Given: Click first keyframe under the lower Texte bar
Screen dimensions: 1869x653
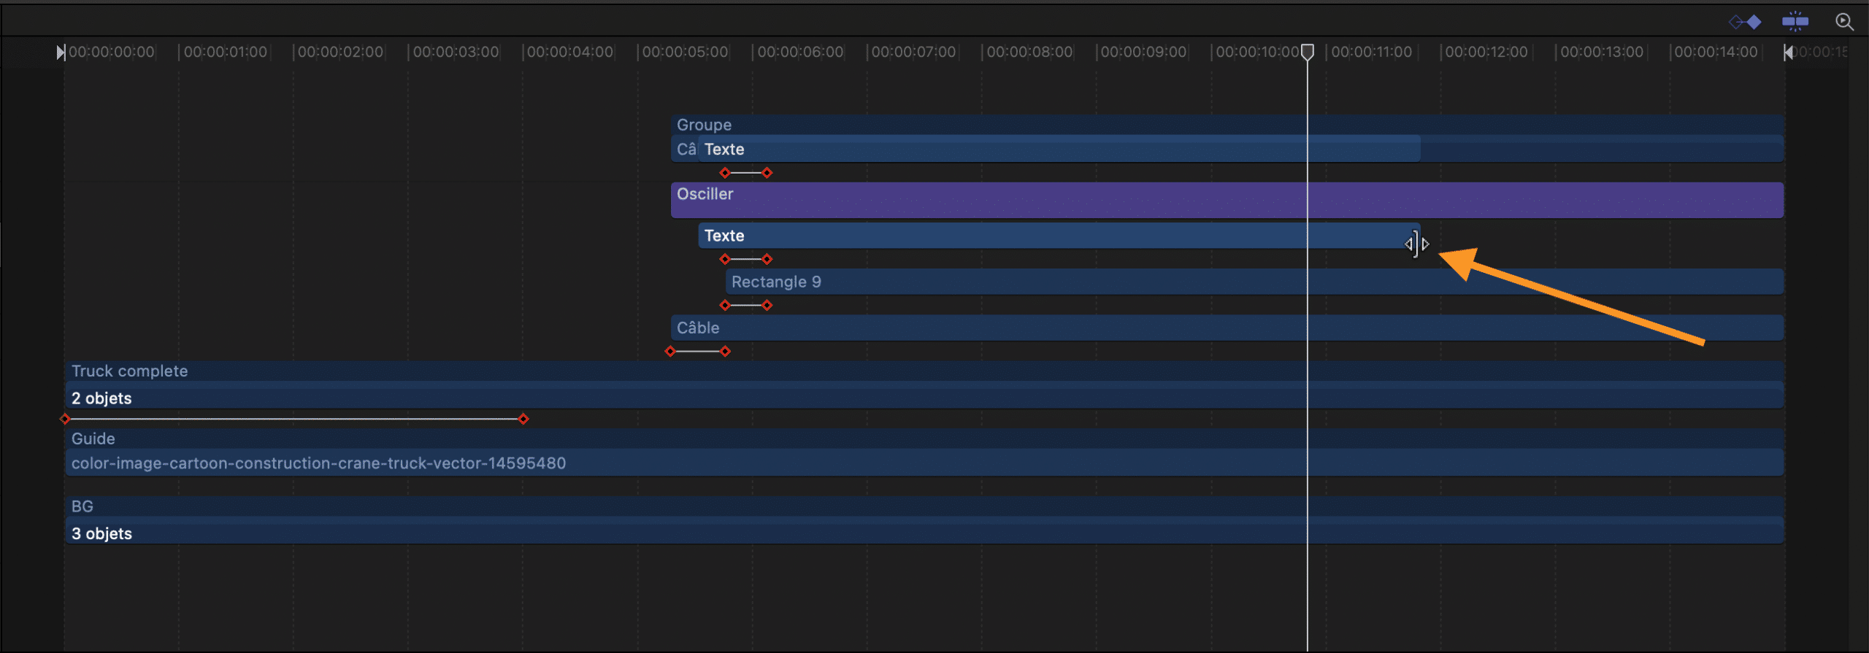Looking at the screenshot, I should (725, 259).
